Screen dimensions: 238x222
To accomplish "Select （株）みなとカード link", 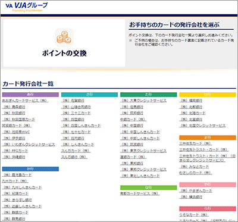I will [194, 167].
